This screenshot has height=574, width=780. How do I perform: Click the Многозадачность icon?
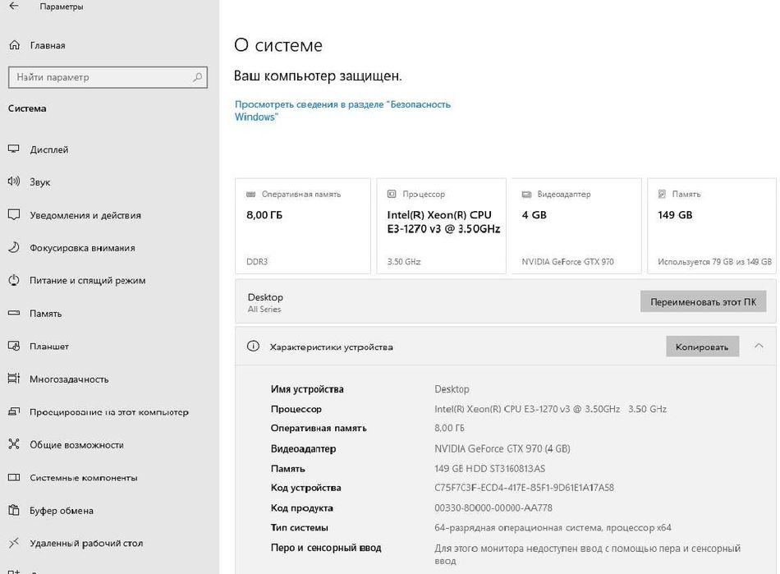pyautogui.click(x=14, y=379)
